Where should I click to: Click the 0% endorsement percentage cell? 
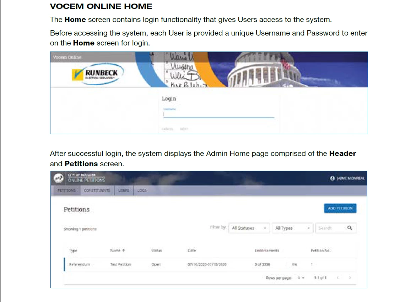(x=295, y=264)
